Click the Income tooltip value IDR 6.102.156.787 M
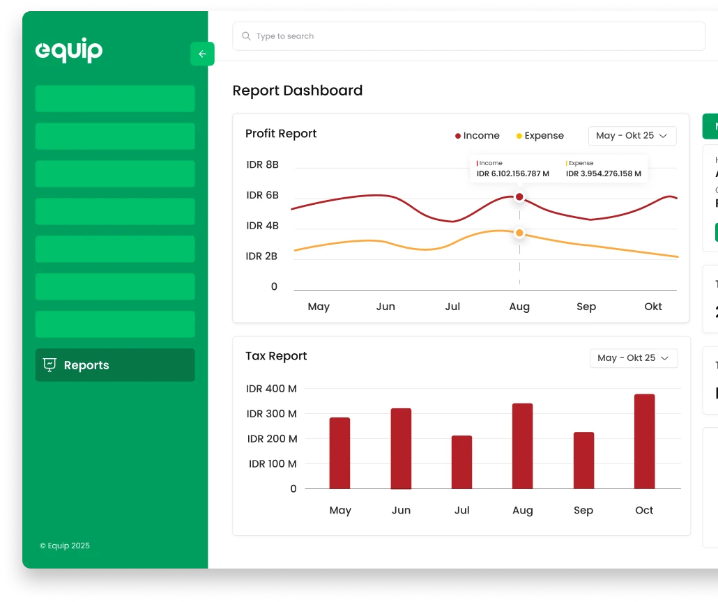 tap(513, 173)
